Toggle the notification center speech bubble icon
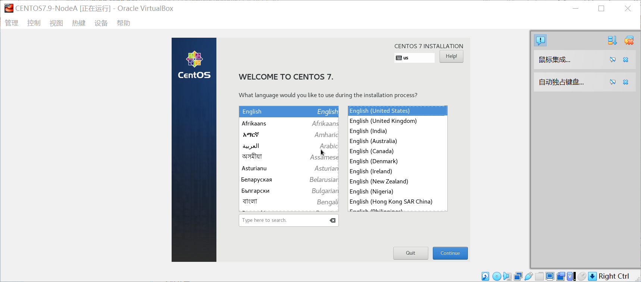 tap(540, 40)
